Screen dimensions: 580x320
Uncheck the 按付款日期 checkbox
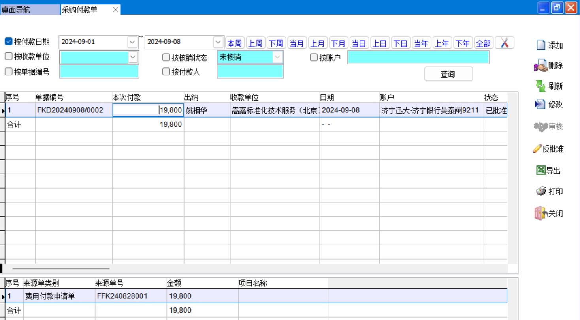[9, 42]
